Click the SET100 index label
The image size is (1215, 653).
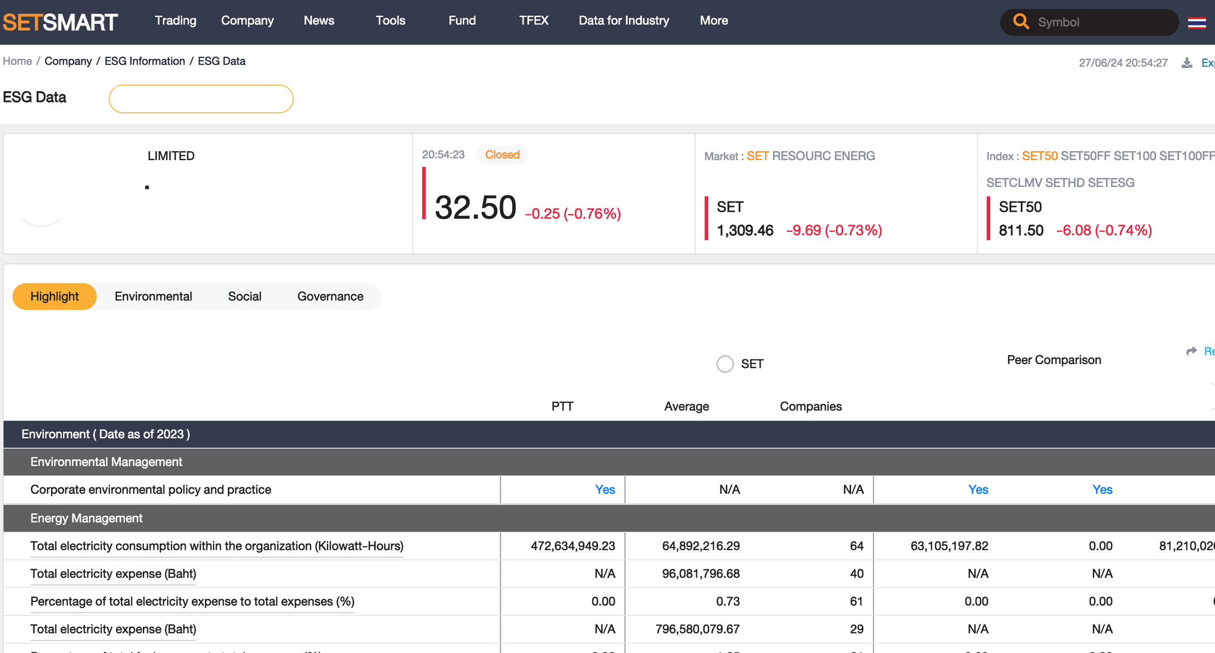tap(1135, 156)
